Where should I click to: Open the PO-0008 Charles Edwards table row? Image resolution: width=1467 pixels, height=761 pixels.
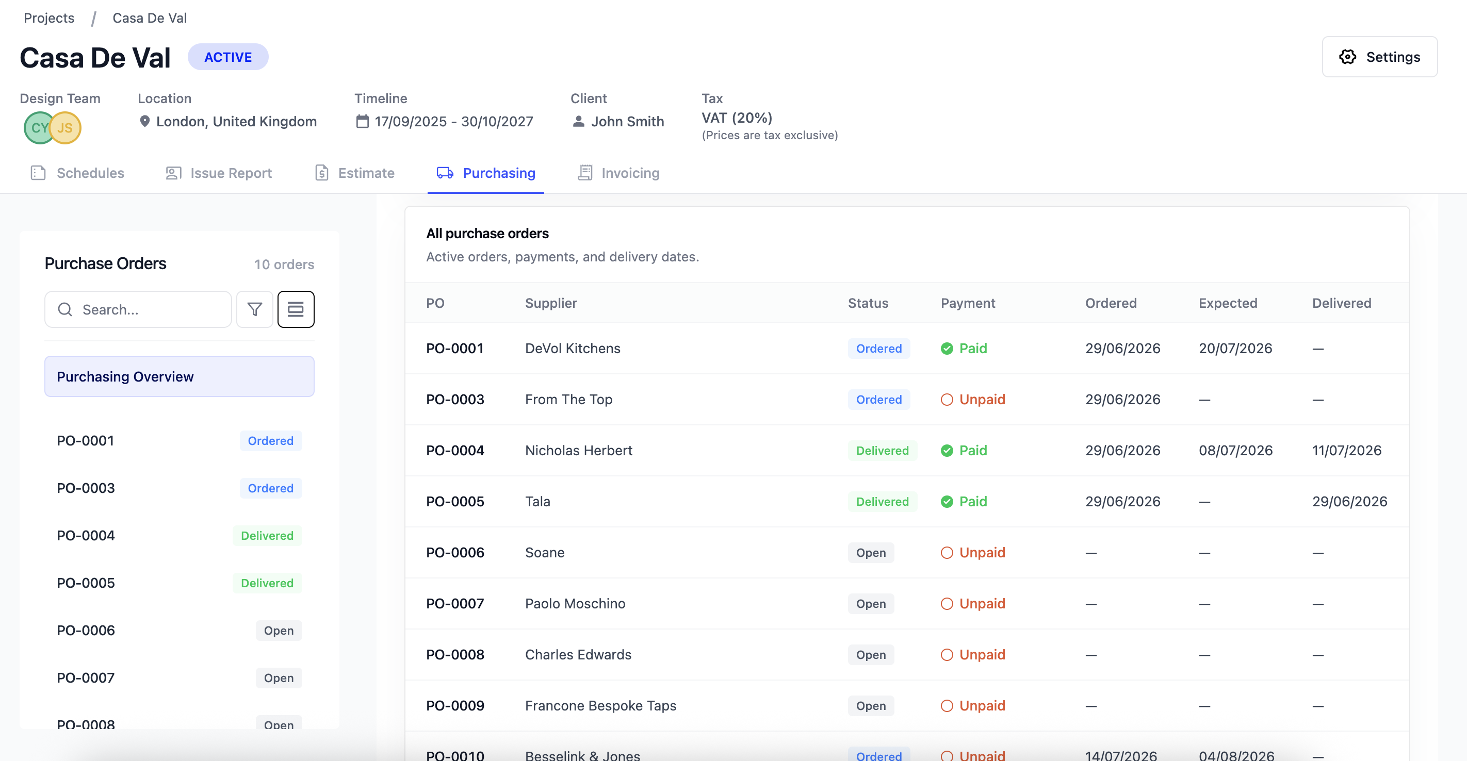pos(907,655)
